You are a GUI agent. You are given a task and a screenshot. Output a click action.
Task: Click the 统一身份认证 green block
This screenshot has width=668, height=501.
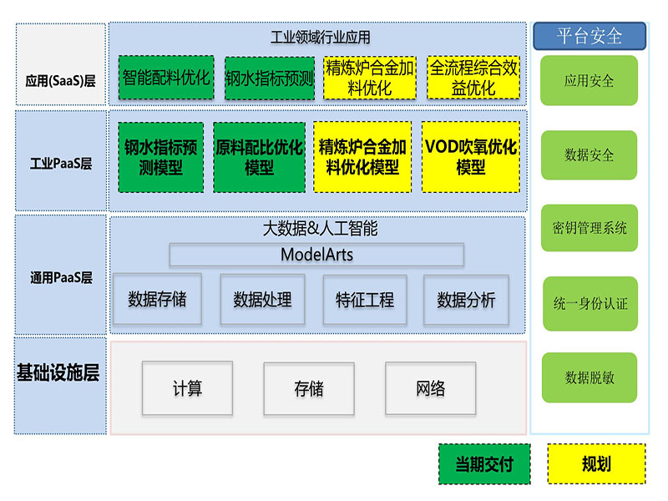(x=590, y=304)
